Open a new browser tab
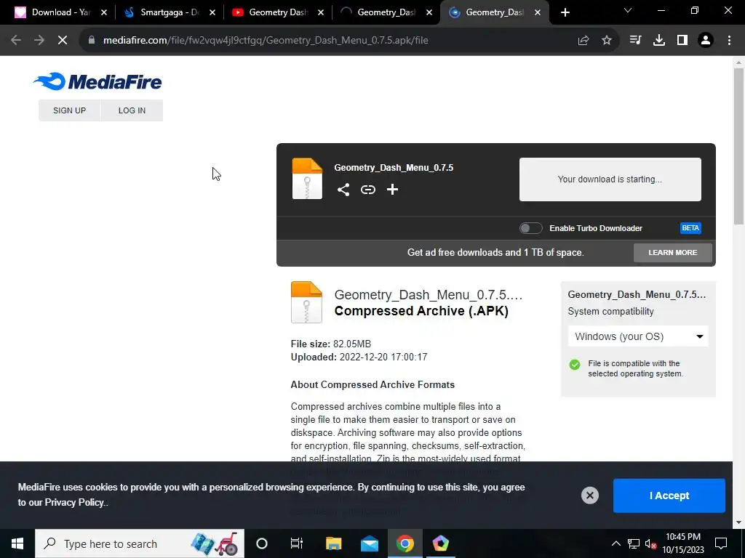The width and height of the screenshot is (745, 558). [565, 12]
